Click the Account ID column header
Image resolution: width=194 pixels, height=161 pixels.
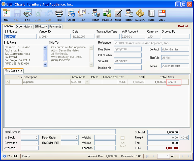coord(80,77)
